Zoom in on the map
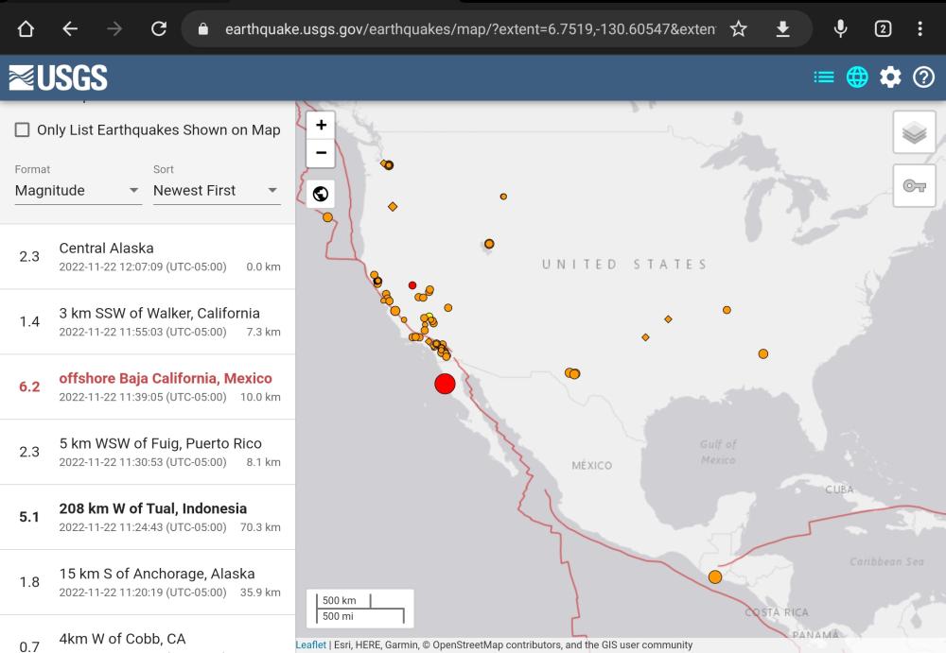The width and height of the screenshot is (946, 653). click(321, 125)
